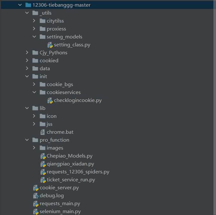The width and height of the screenshot is (216, 215).
Task: Expand the jss folder arrow
Action: (x=34, y=124)
